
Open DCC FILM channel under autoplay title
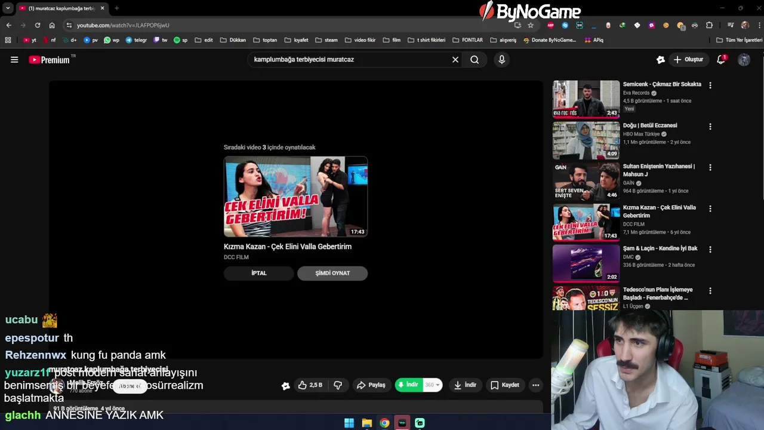(x=236, y=257)
